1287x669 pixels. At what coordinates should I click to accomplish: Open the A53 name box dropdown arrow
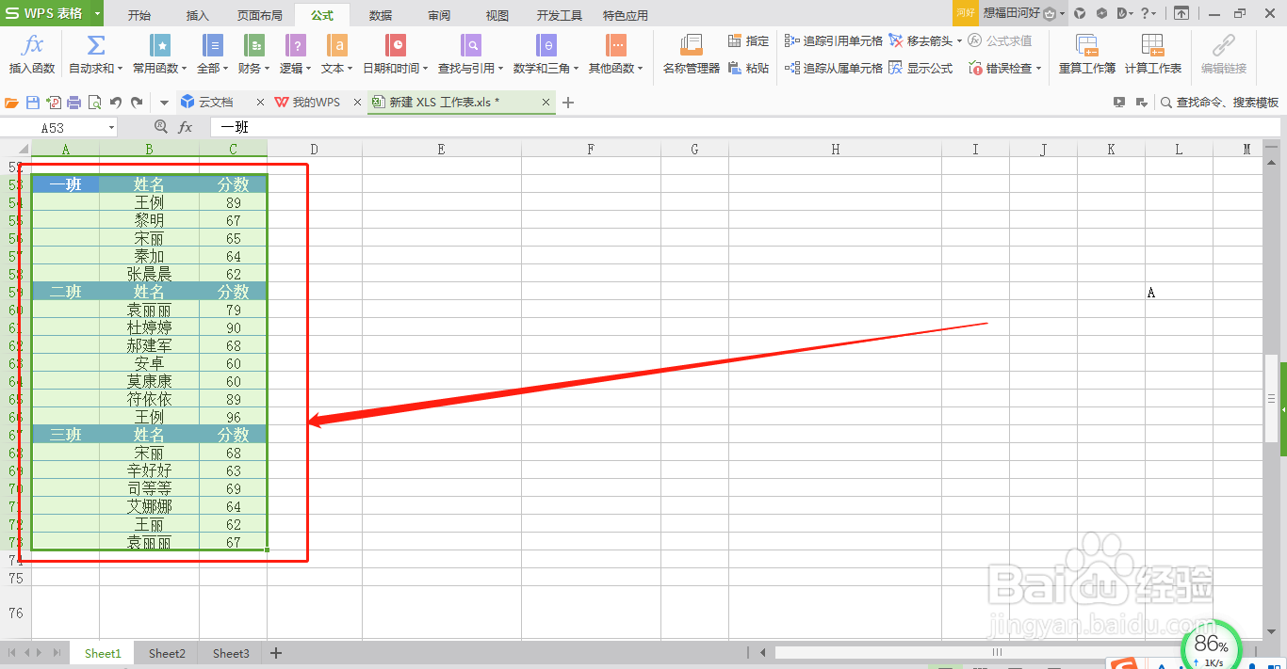[x=111, y=128]
